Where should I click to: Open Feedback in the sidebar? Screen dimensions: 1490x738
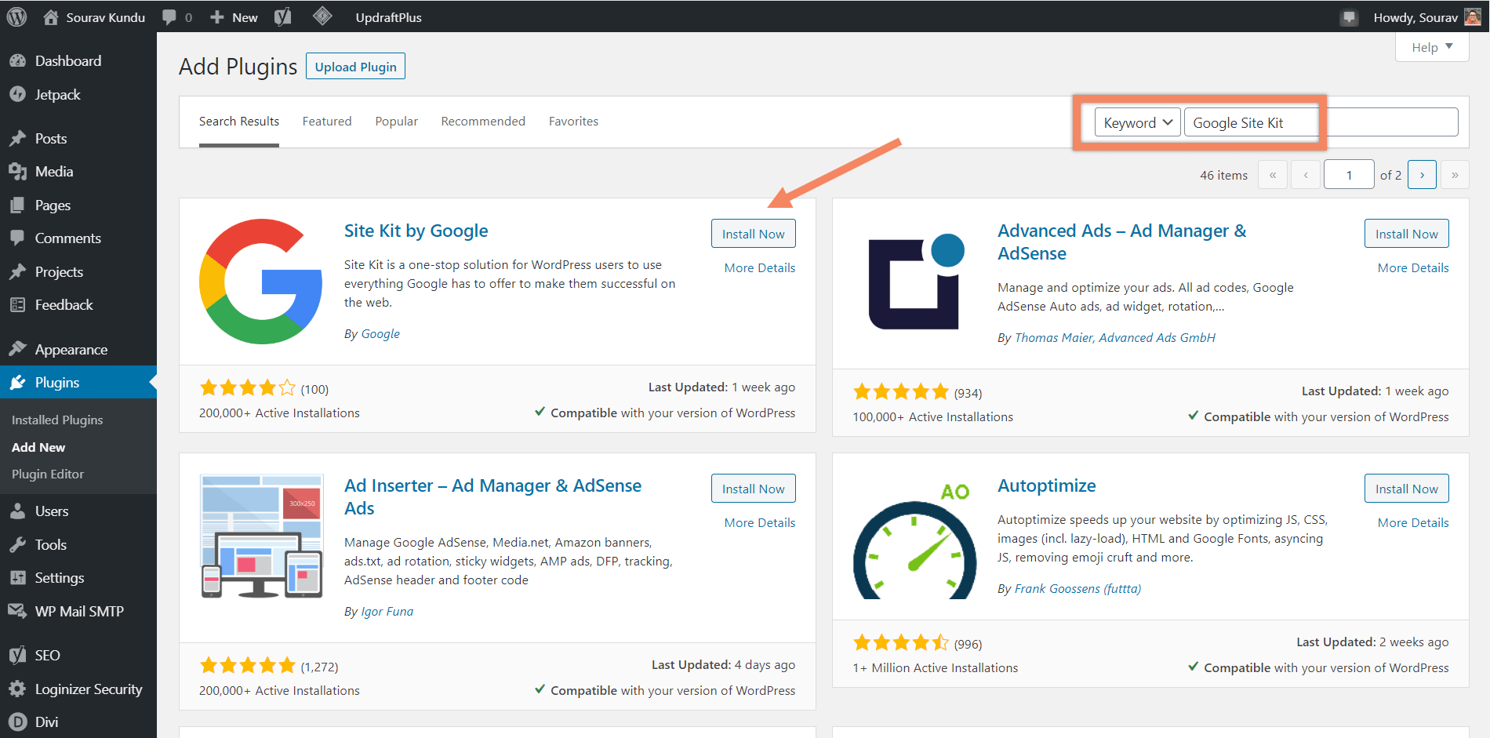coord(64,304)
